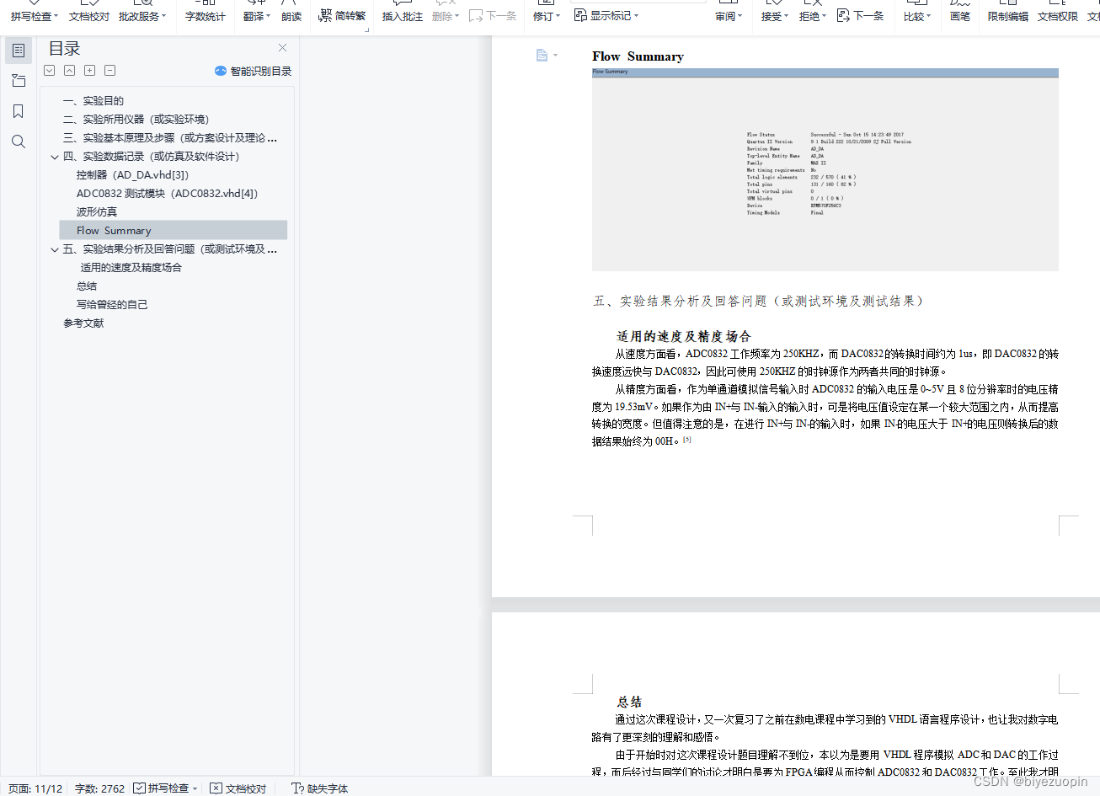Toggle 文档校对 checkbox in status bar

tap(216, 788)
